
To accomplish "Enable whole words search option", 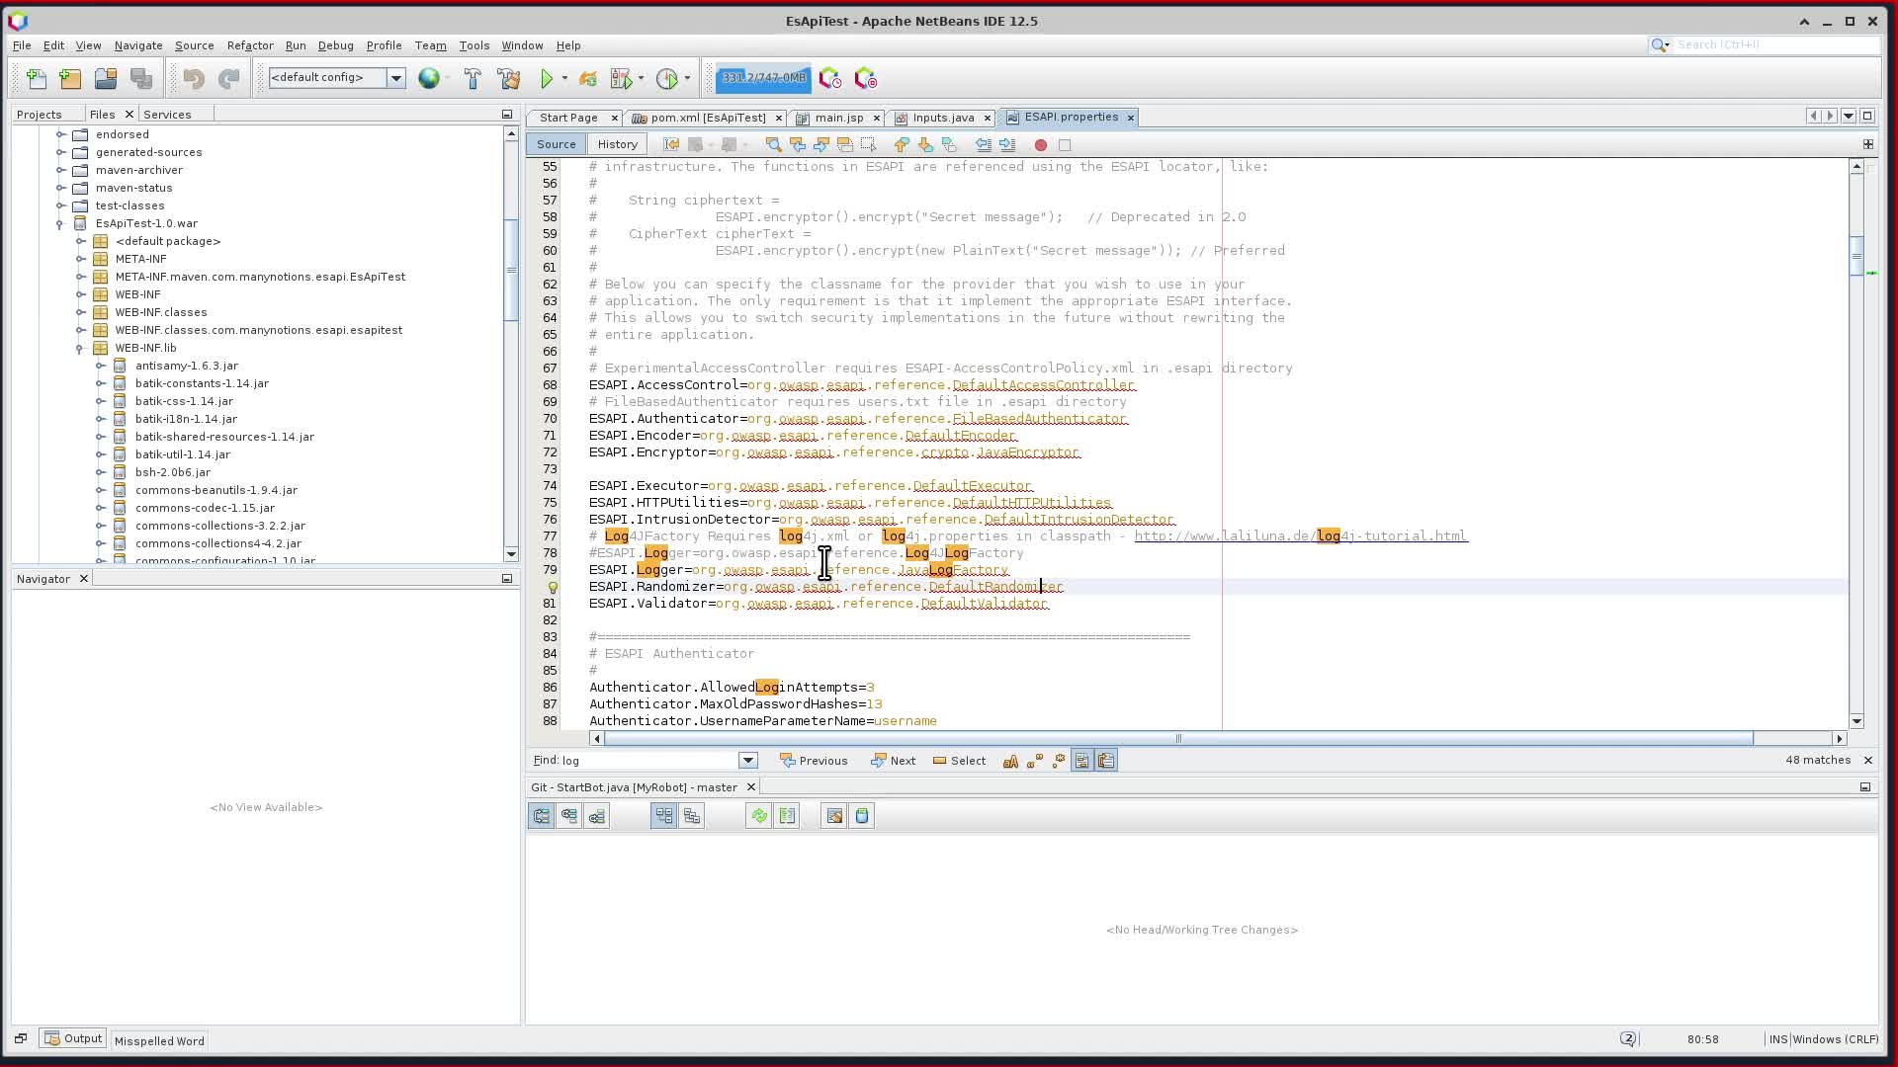I will tap(1034, 760).
